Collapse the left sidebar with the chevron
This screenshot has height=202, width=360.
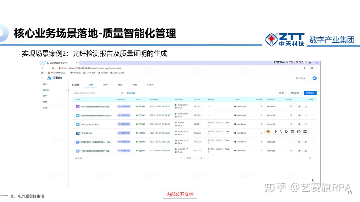pos(68,90)
